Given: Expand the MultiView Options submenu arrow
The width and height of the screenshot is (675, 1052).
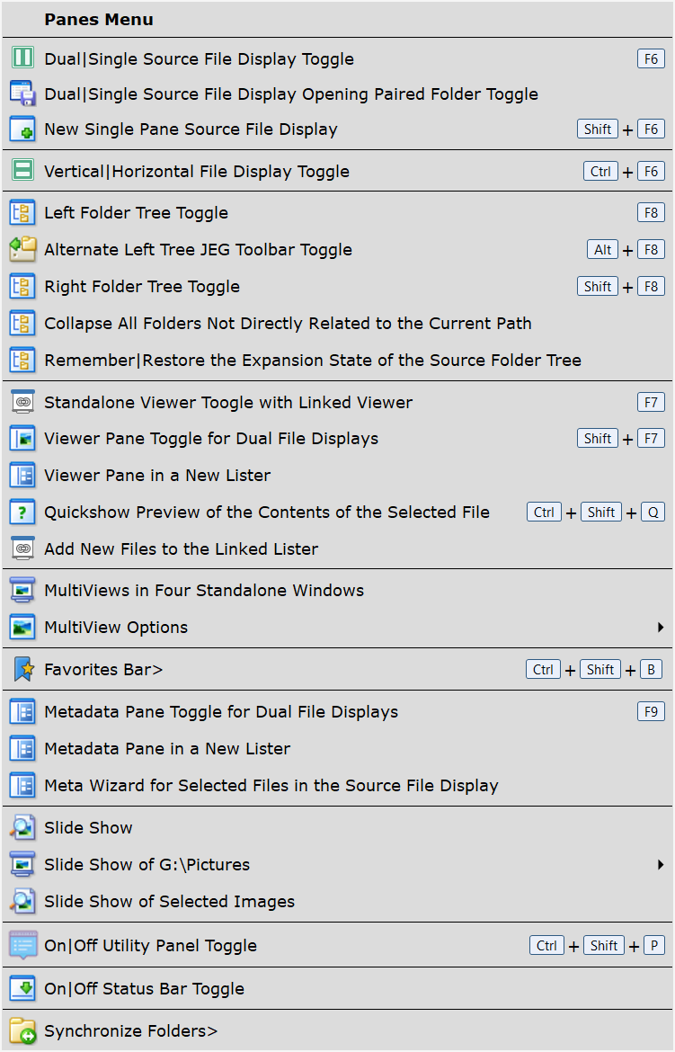Looking at the screenshot, I should (x=661, y=627).
